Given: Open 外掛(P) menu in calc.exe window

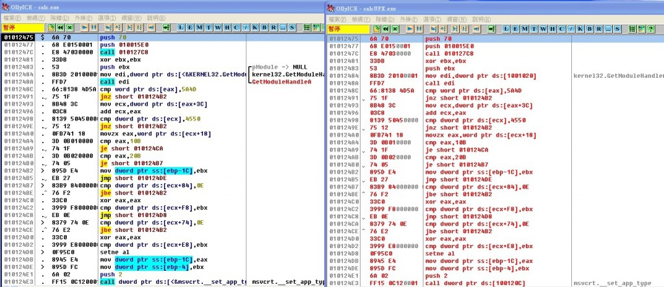Looking at the screenshot, I should (x=84, y=17).
